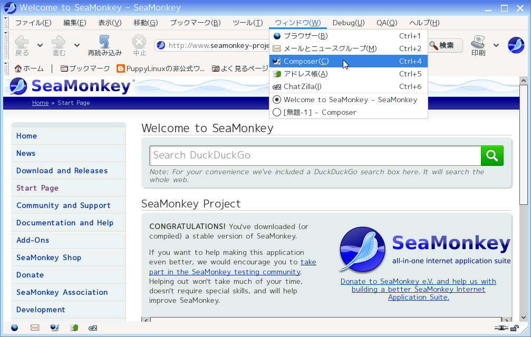Choose ChatZilla(I) from the Window menu
The height and width of the screenshot is (337, 531).
349,86
